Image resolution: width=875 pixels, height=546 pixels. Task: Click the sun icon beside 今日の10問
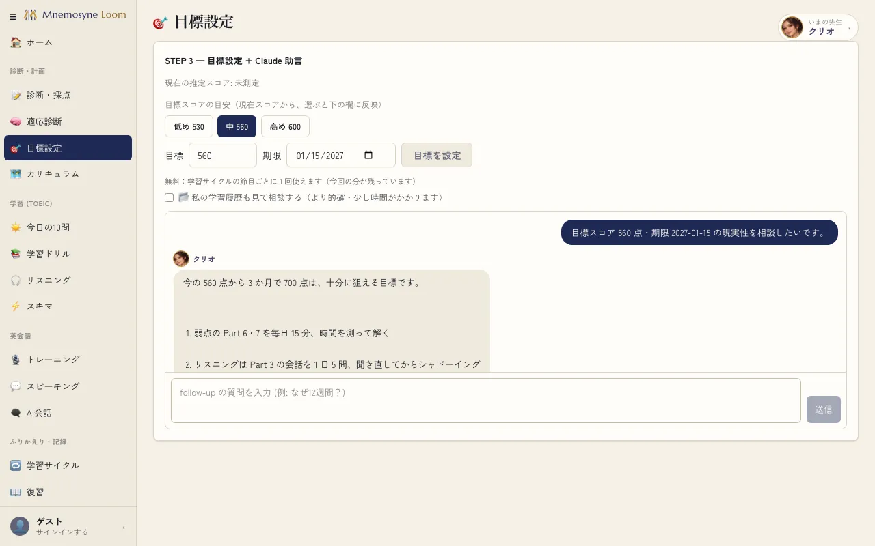click(16, 227)
